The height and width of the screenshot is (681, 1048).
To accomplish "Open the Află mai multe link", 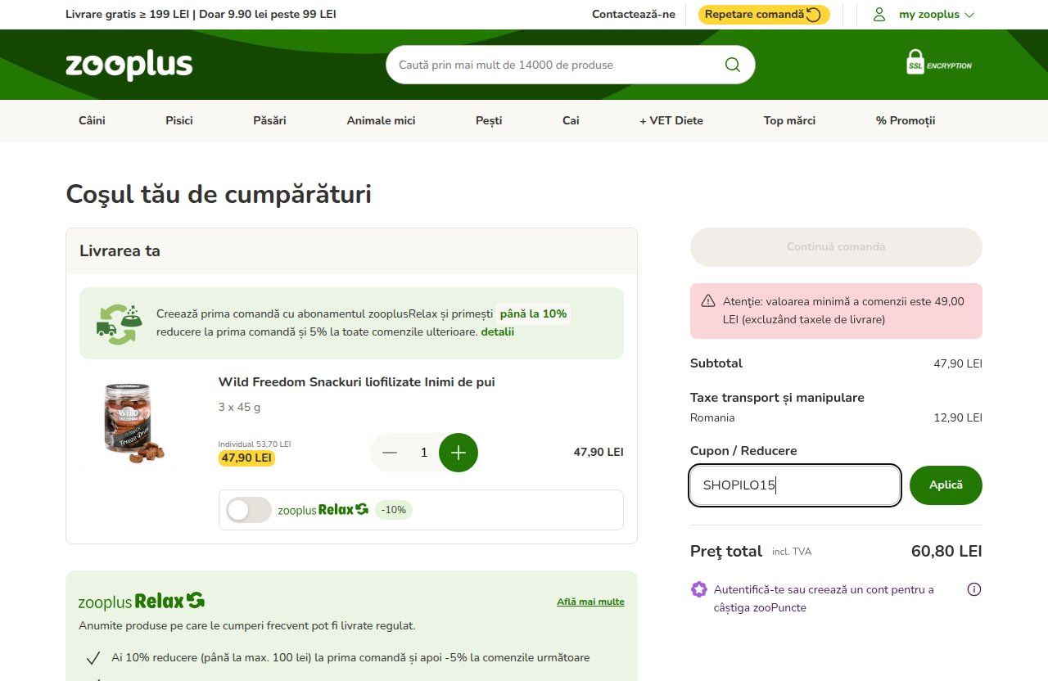I will [590, 602].
